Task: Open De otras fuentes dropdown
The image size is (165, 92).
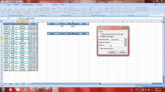Action: [x=19, y=10]
